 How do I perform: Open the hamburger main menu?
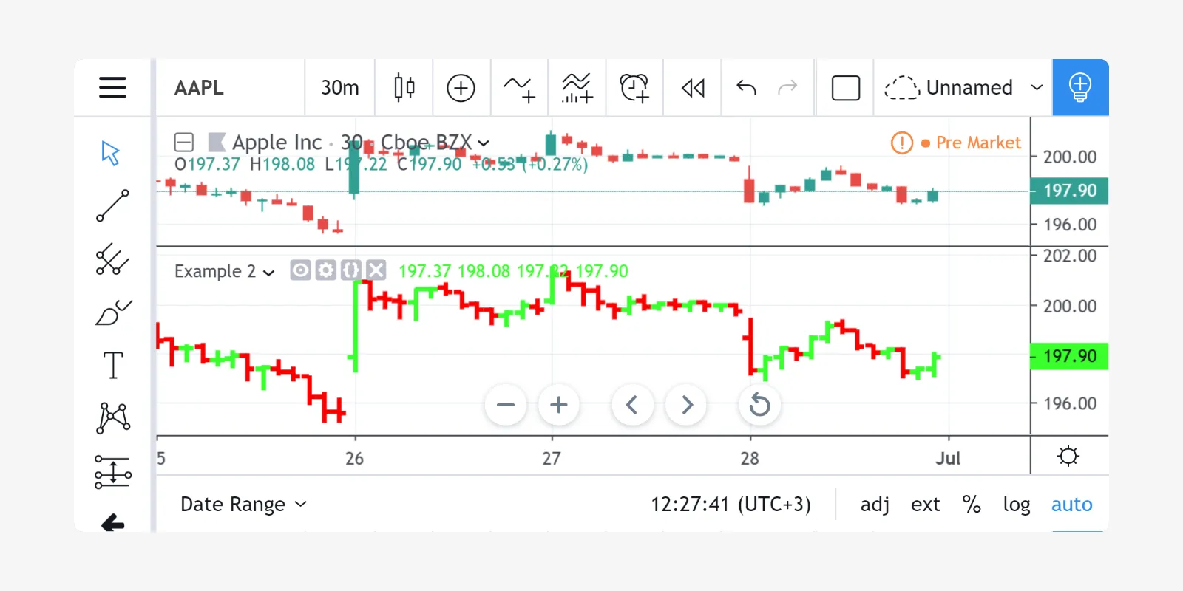(x=112, y=87)
